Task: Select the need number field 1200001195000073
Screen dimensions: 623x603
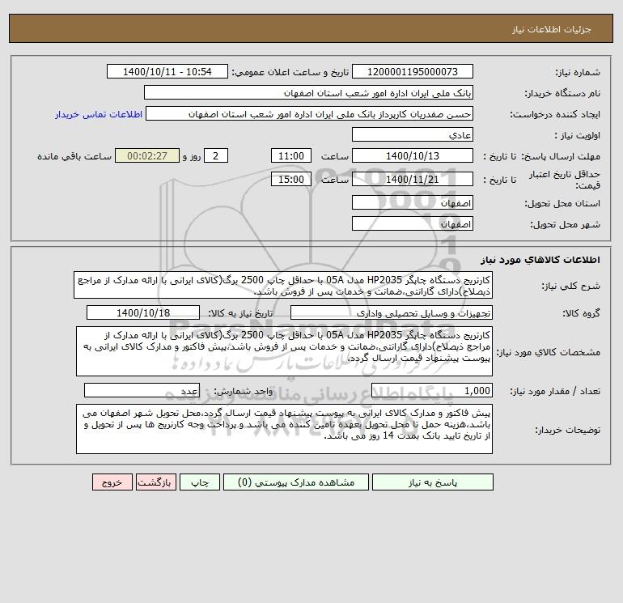Action: click(413, 71)
